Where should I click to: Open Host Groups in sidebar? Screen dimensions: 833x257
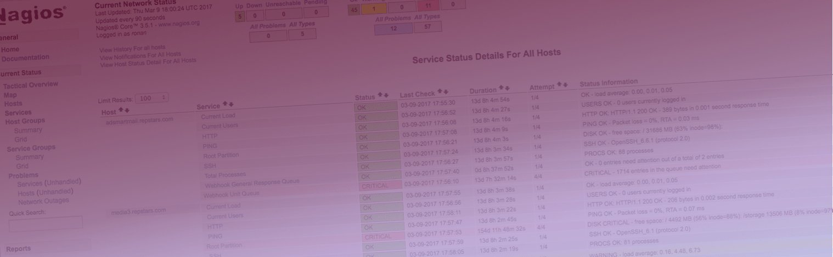tap(25, 121)
